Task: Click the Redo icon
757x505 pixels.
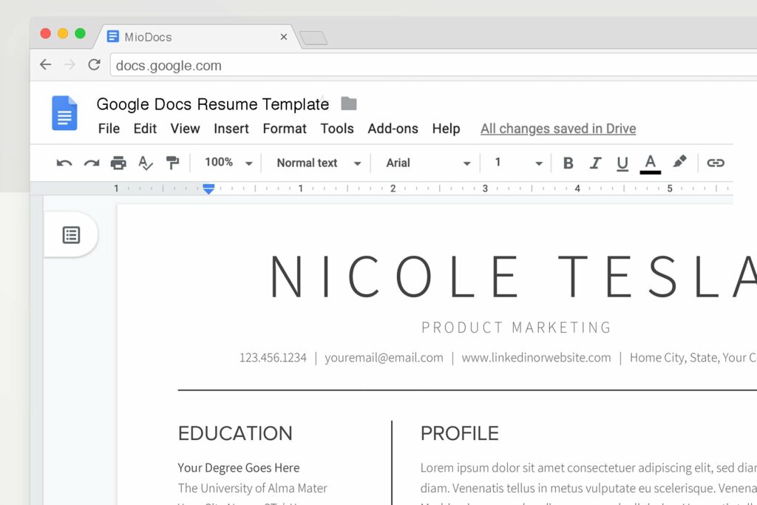Action: click(92, 163)
